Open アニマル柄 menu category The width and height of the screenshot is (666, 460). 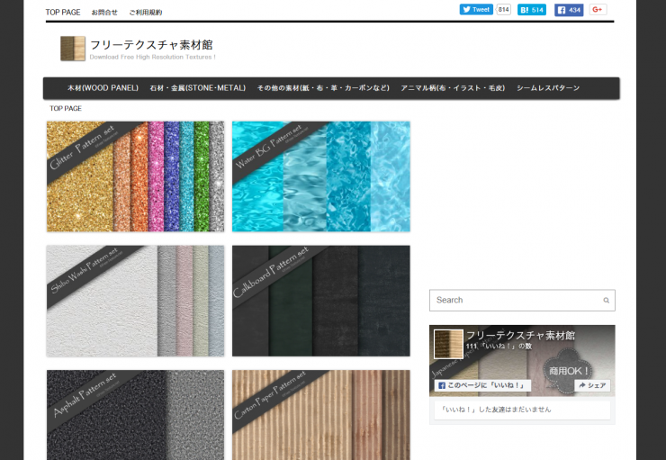click(x=453, y=88)
